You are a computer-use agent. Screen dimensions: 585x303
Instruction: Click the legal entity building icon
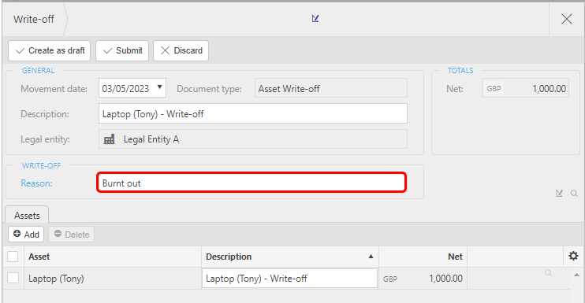pyautogui.click(x=110, y=139)
